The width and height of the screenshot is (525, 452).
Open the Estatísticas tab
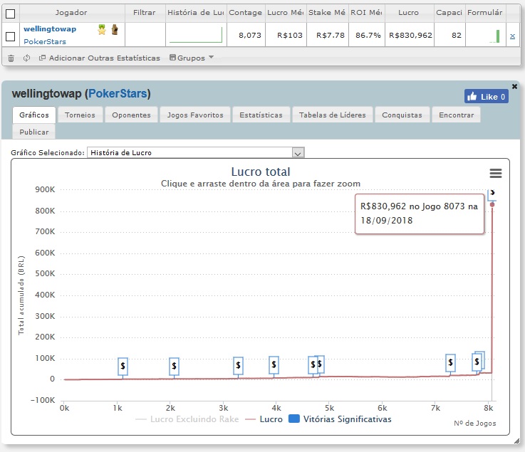(x=261, y=115)
